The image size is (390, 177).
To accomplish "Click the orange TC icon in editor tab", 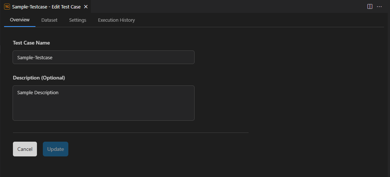I will click(x=7, y=7).
